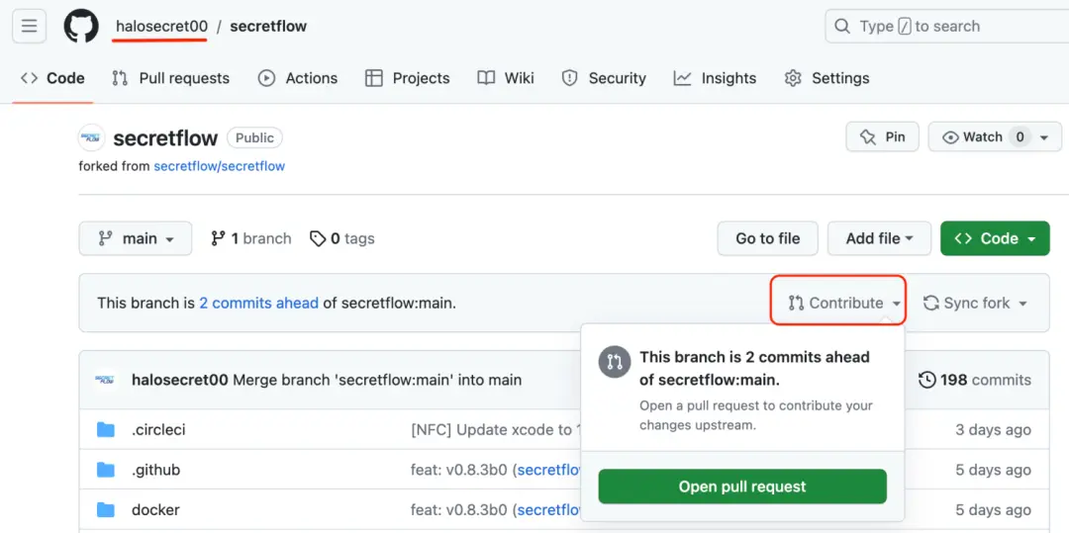Open the green Code dropdown button

[x=995, y=238]
